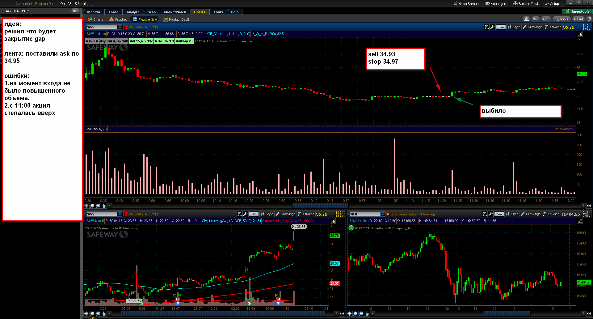Open the Help tab
Image resolution: width=593 pixels, height=319 pixels.
[235, 12]
